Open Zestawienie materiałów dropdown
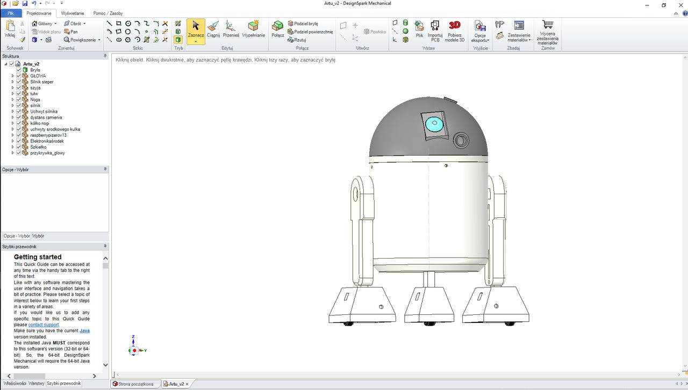 (x=519, y=32)
